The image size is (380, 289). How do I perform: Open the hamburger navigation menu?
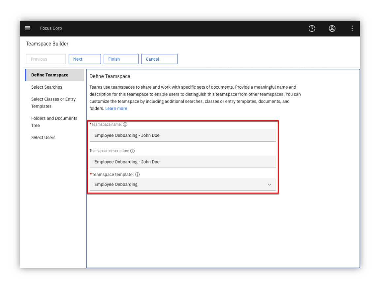[x=27, y=28]
